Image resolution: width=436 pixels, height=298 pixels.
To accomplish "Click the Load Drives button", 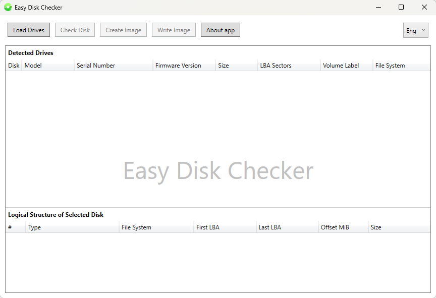I will (x=28, y=30).
